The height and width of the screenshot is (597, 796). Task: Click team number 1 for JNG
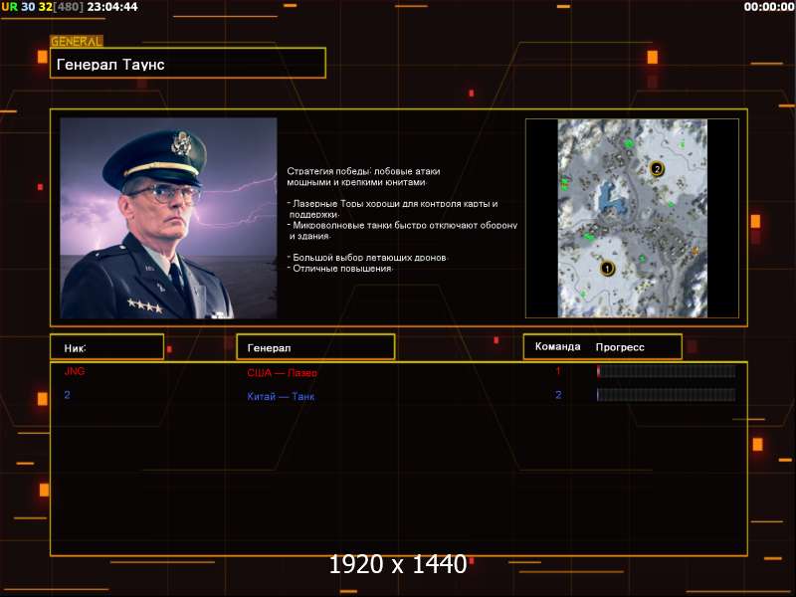[x=558, y=371]
